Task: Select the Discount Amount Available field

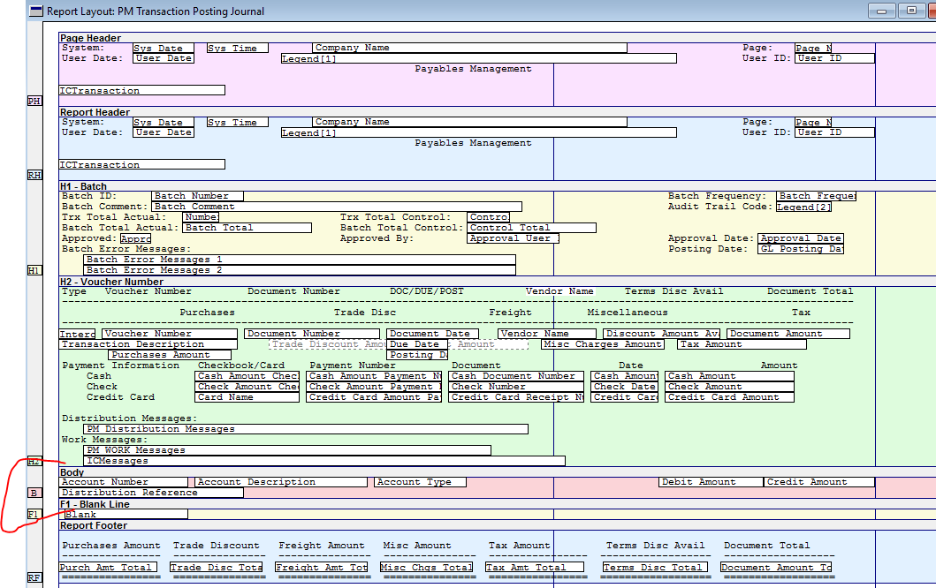Action: tap(661, 334)
